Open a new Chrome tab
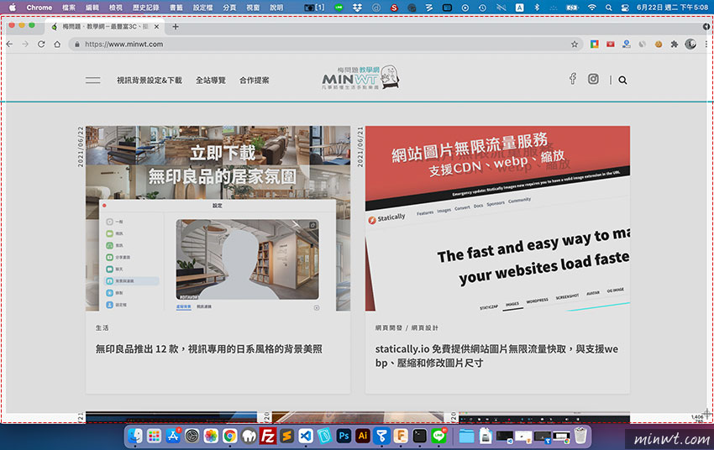The width and height of the screenshot is (714, 450). tap(176, 27)
